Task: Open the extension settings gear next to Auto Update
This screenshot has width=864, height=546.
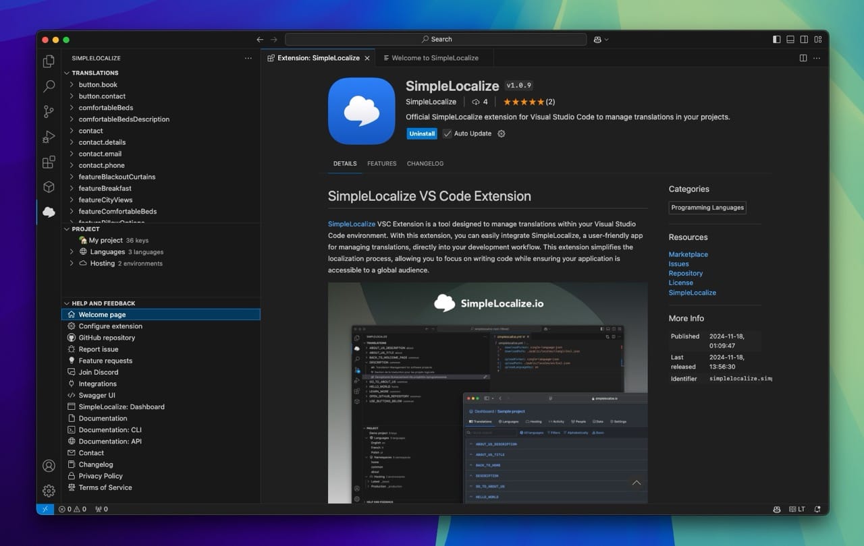Action: [x=501, y=133]
